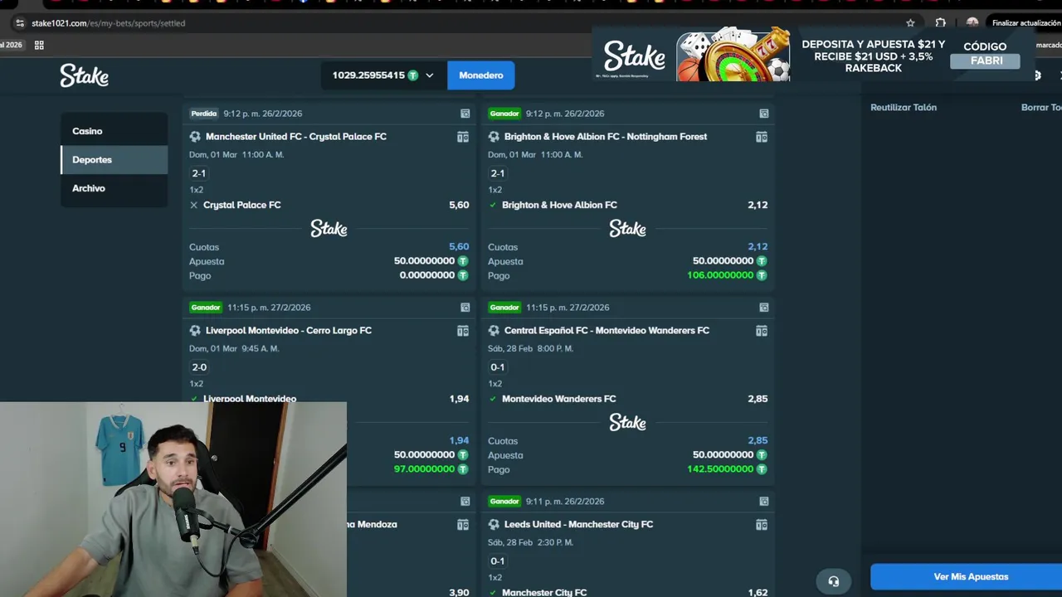
Task: Open Central Español FC - Montevideo Wanderers link
Action: (607, 331)
